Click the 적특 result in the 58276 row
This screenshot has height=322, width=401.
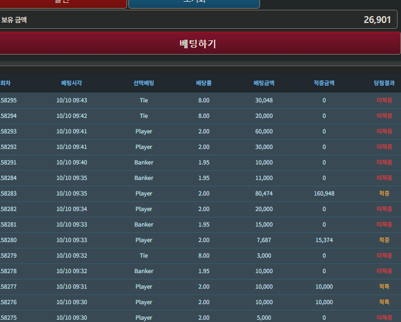(384, 302)
